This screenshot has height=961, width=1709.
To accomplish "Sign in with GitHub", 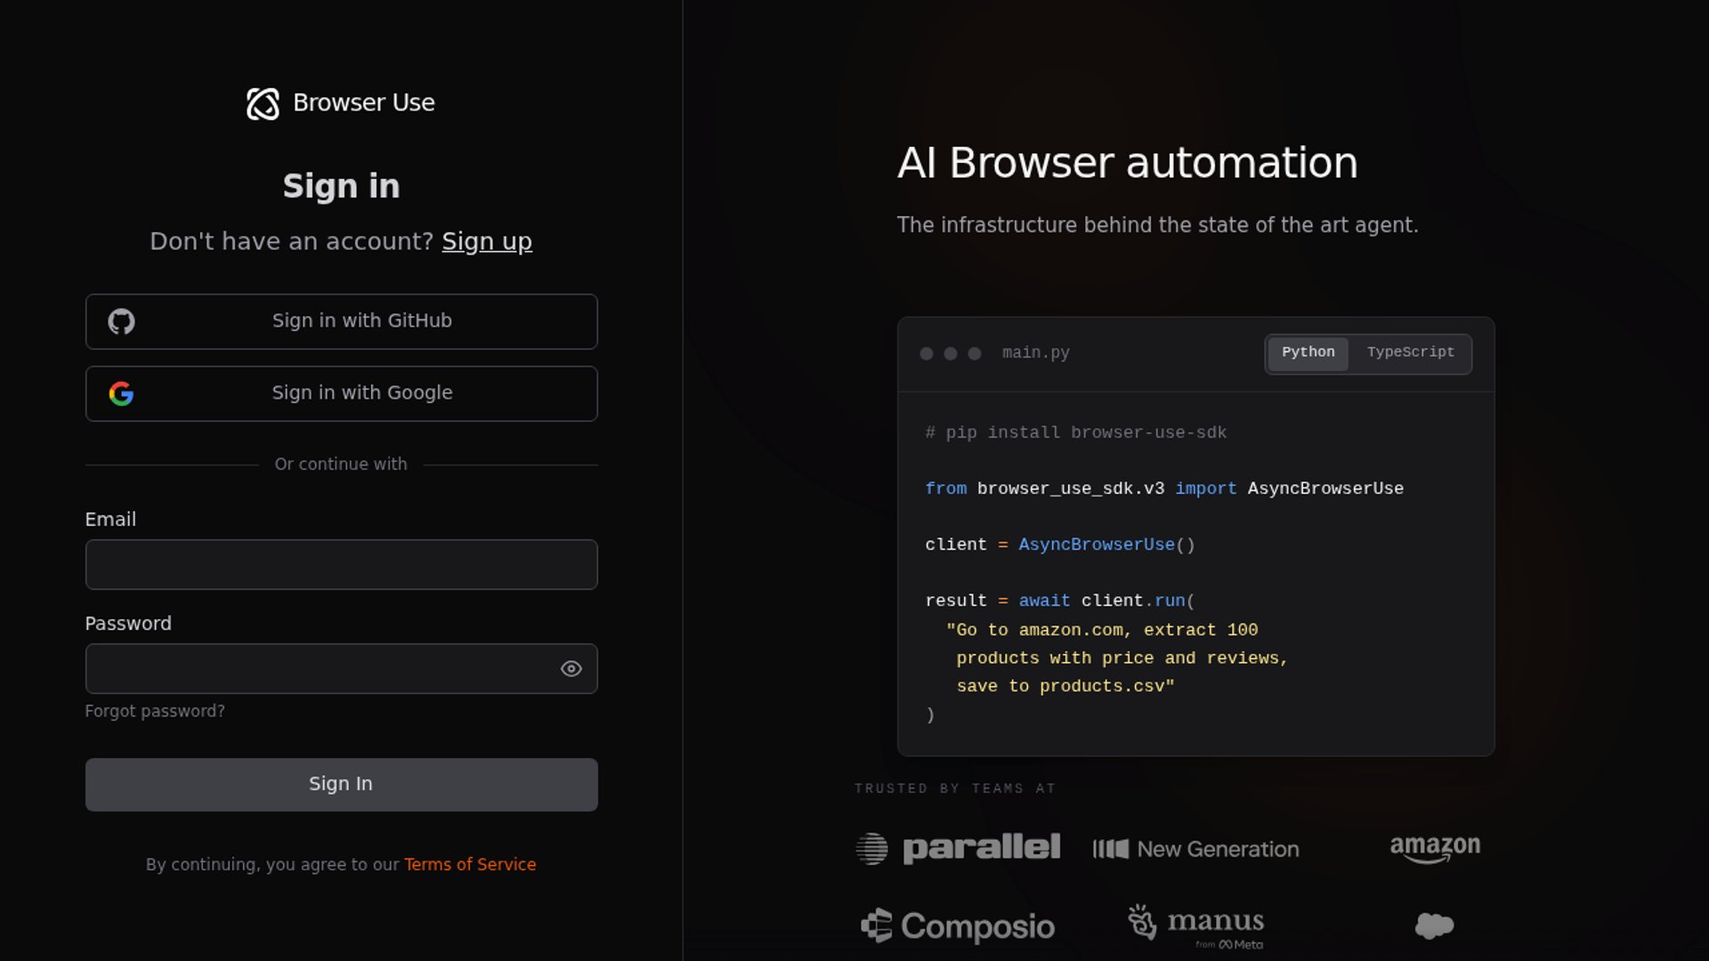I will [x=341, y=321].
